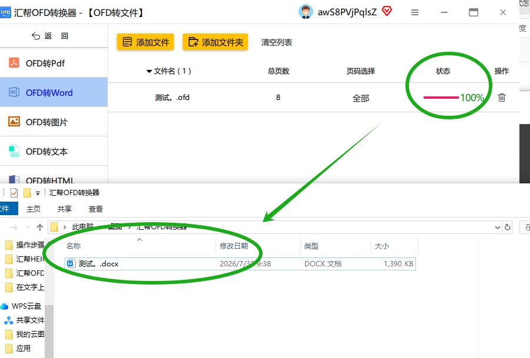Select the 测试。.docx file

(x=240, y=264)
